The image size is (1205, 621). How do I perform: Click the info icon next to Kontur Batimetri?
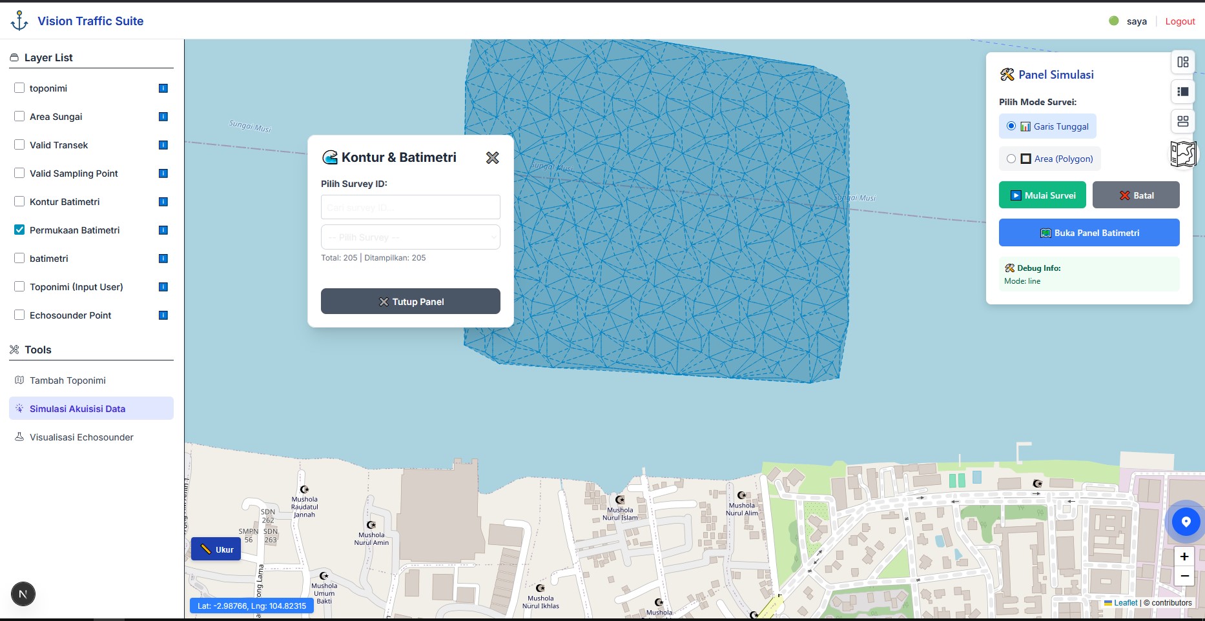[x=163, y=202]
